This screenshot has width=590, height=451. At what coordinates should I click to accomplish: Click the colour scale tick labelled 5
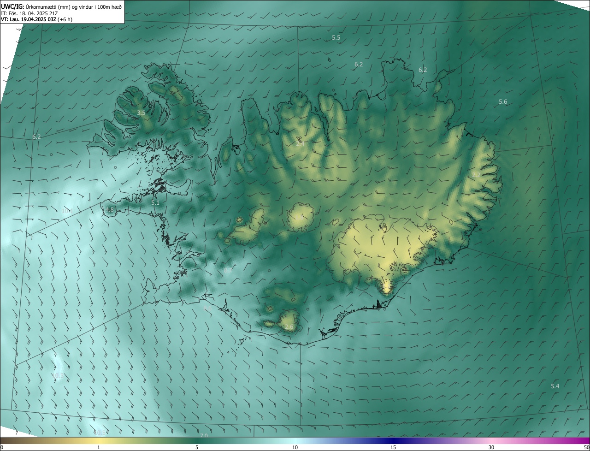[x=197, y=447]
